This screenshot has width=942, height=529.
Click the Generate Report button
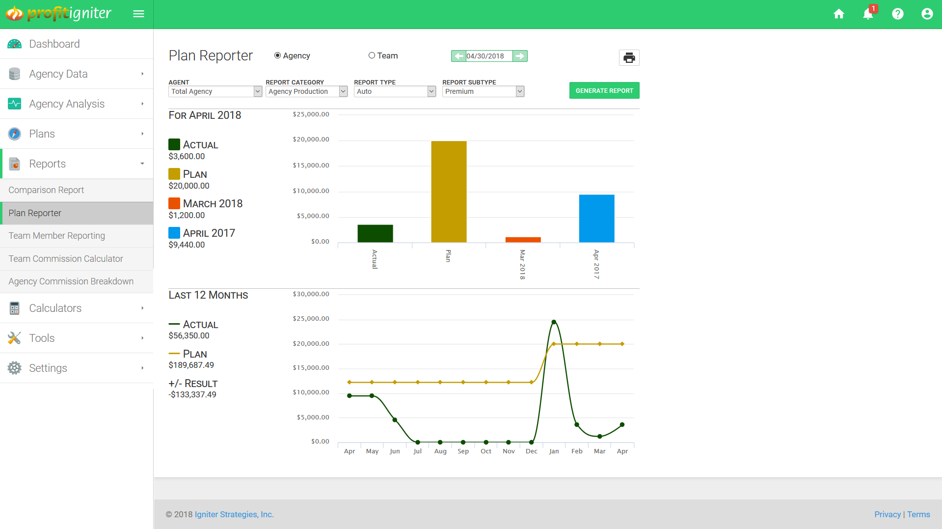click(604, 90)
